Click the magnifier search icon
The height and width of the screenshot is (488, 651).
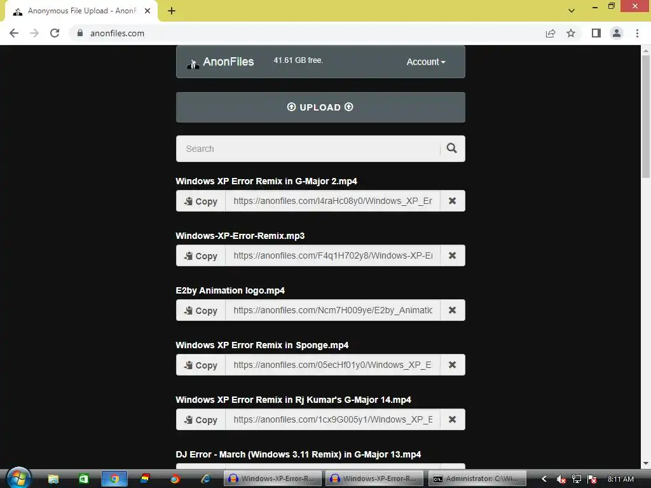[x=452, y=149]
